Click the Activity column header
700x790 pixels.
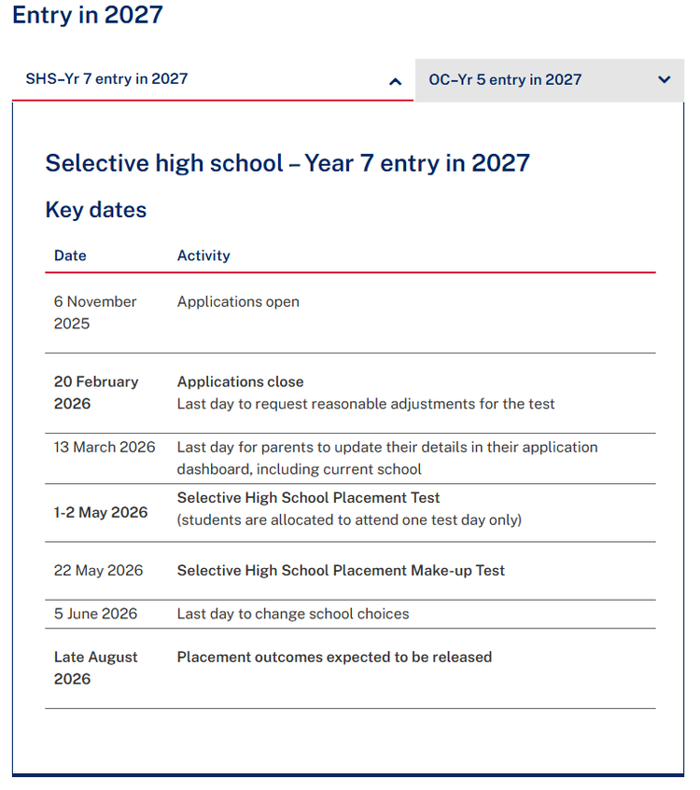[x=203, y=256]
